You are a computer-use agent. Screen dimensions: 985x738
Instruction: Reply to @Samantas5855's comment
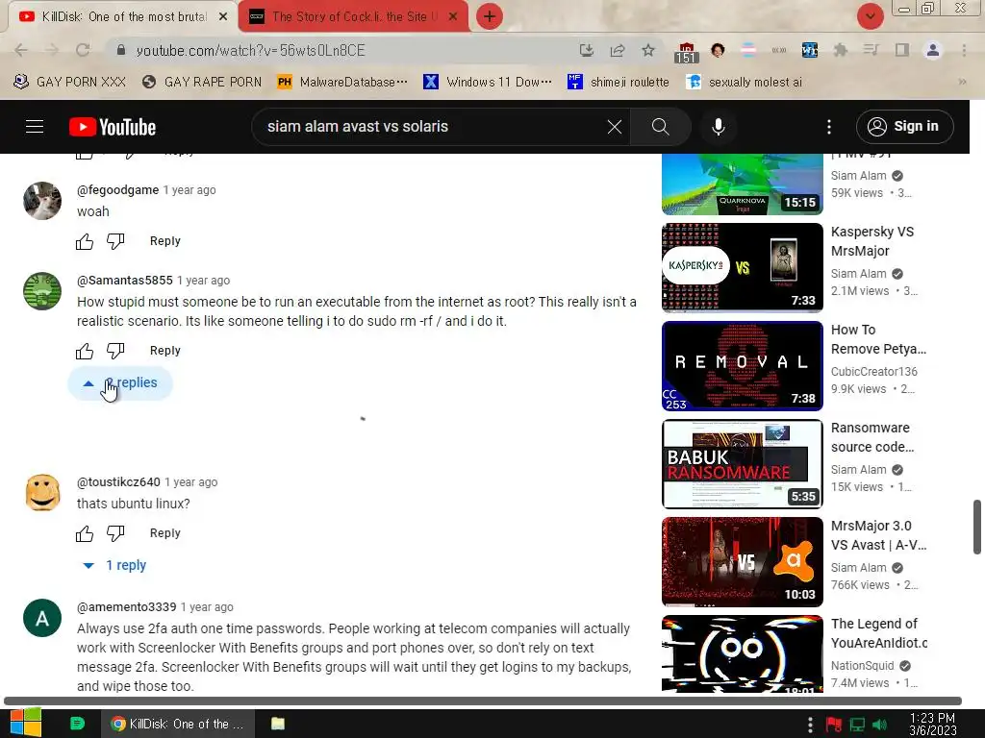click(165, 351)
